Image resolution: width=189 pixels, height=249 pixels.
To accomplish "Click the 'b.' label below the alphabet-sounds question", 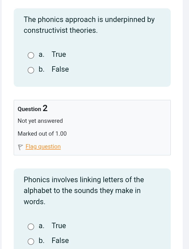I will 41,241.
